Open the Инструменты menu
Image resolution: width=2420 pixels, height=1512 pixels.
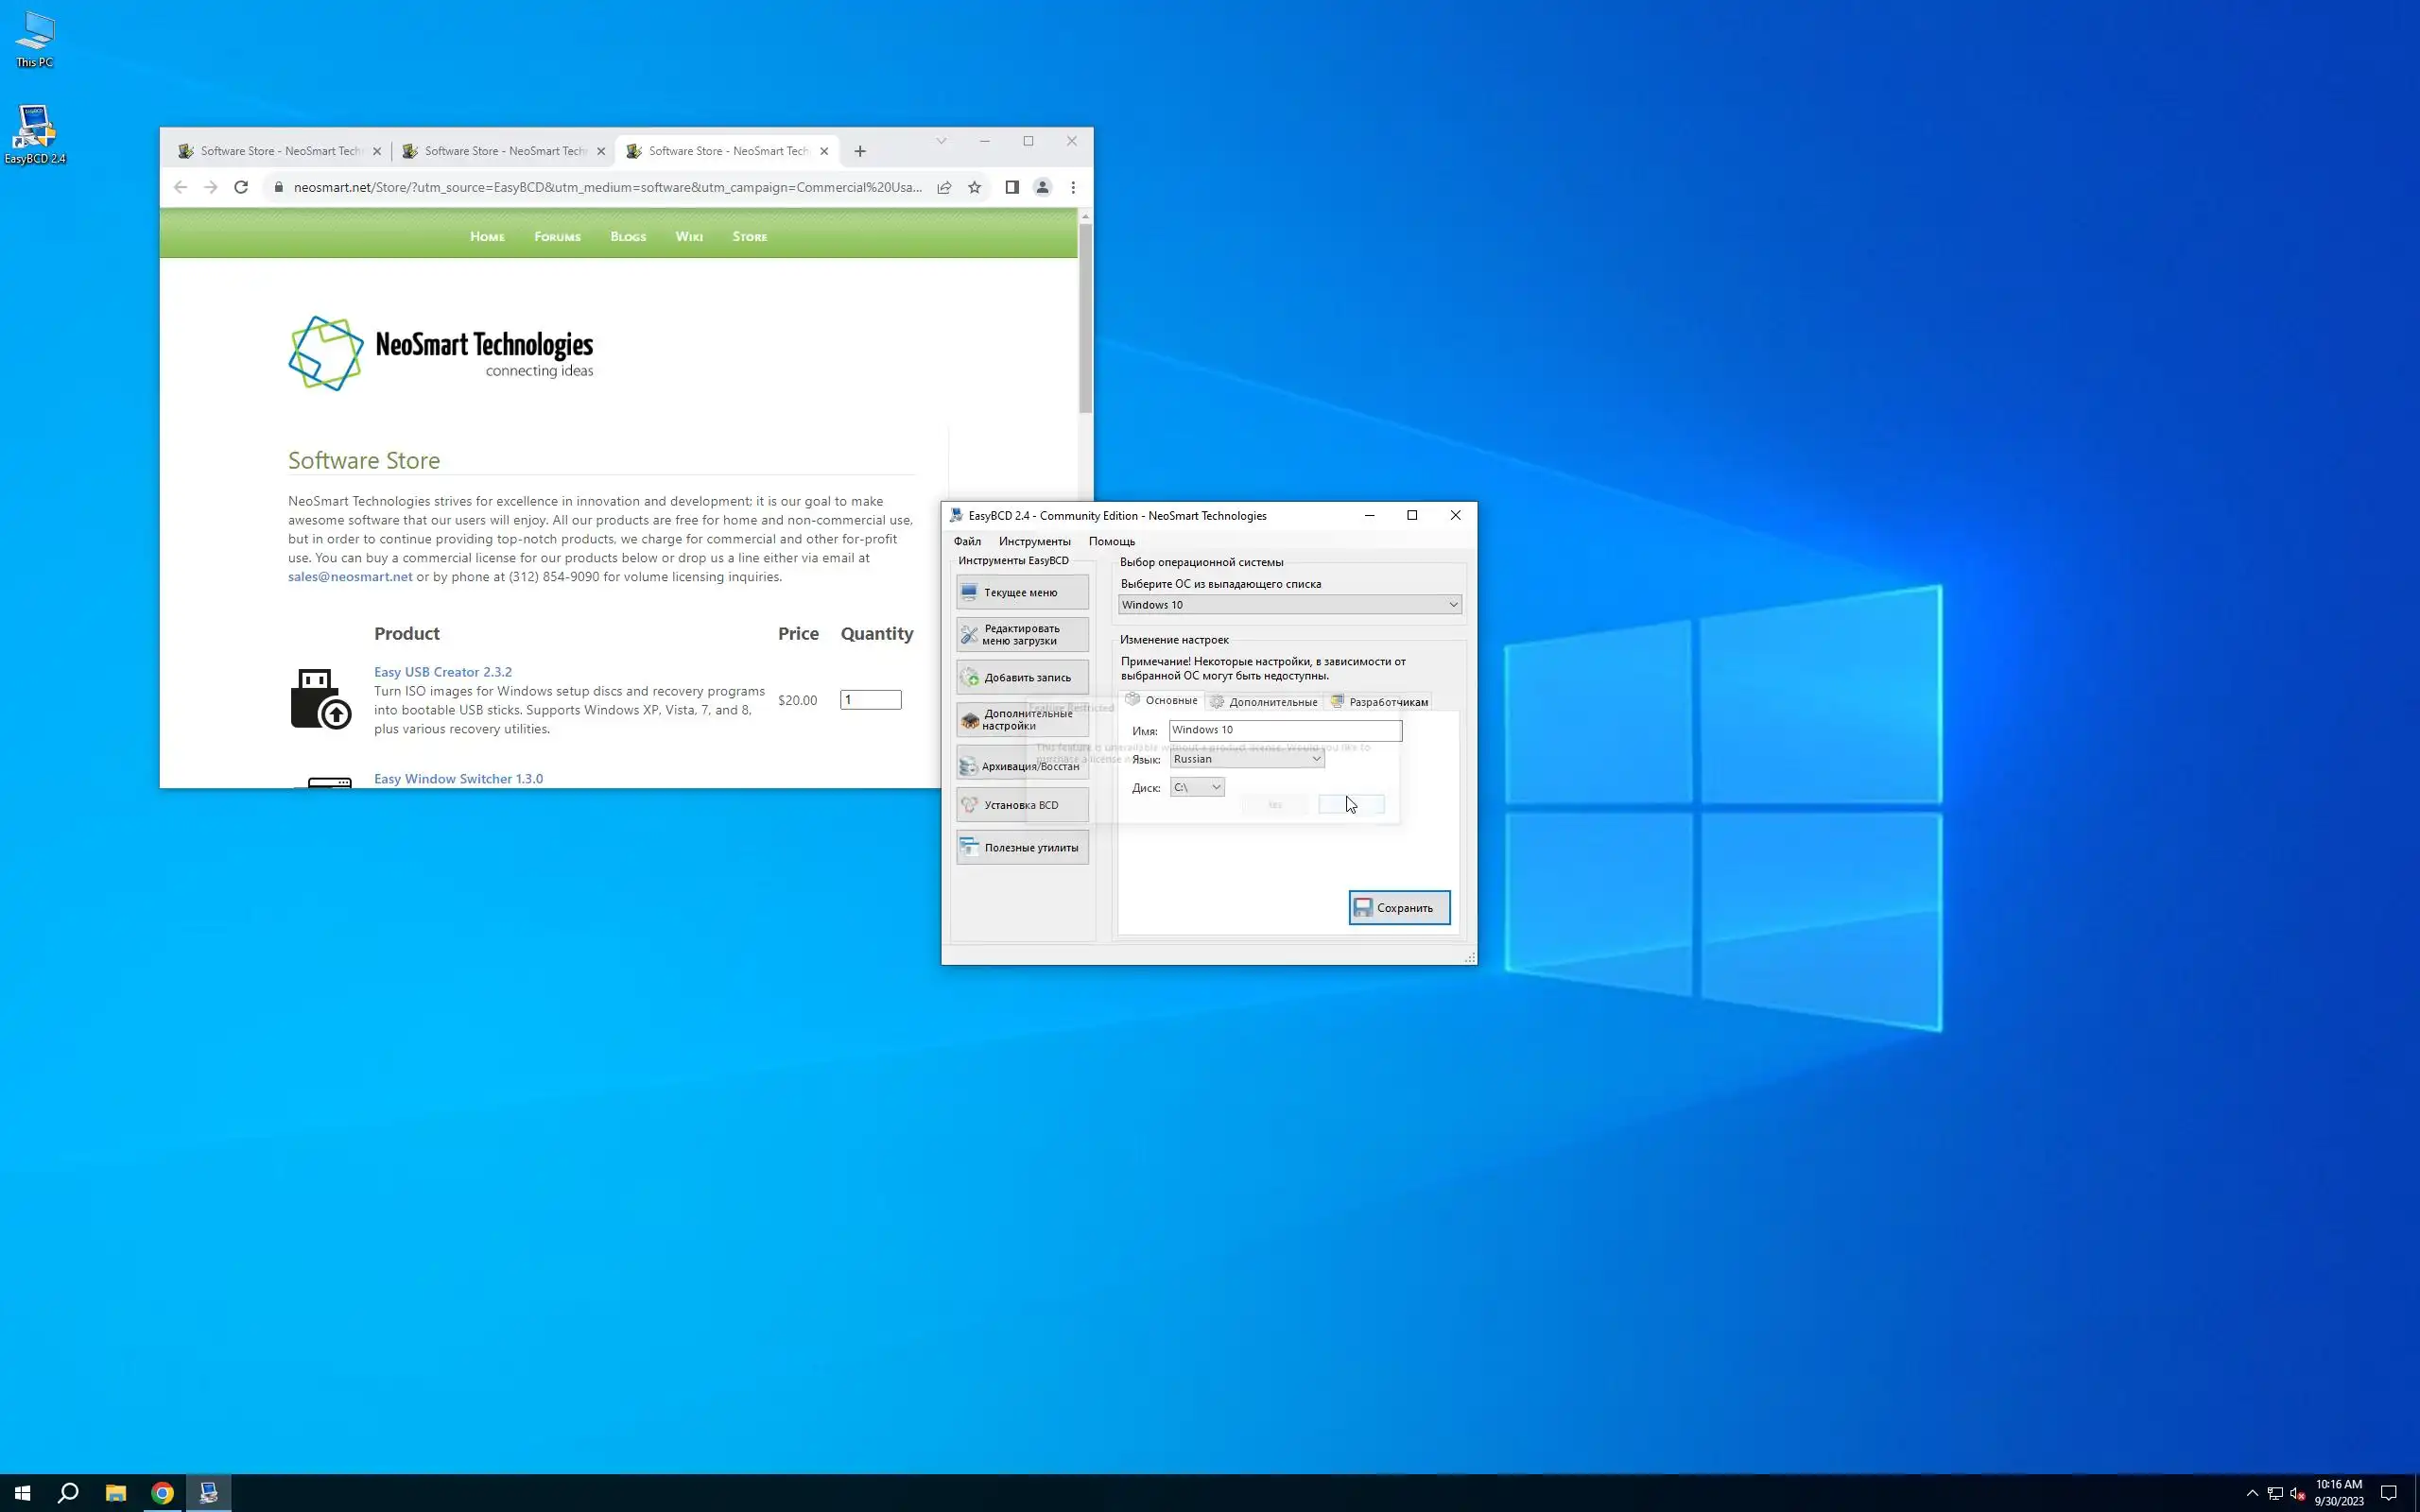1034,541
